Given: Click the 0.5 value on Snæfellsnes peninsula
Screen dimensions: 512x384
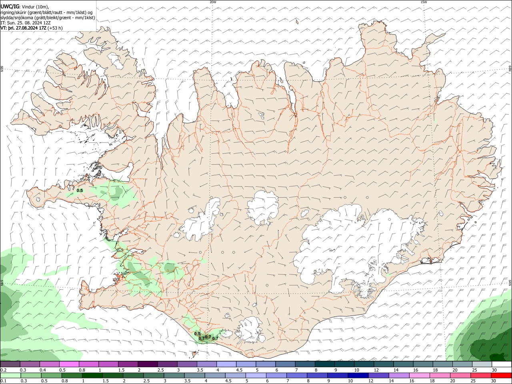Looking at the screenshot, I should [x=80, y=191].
